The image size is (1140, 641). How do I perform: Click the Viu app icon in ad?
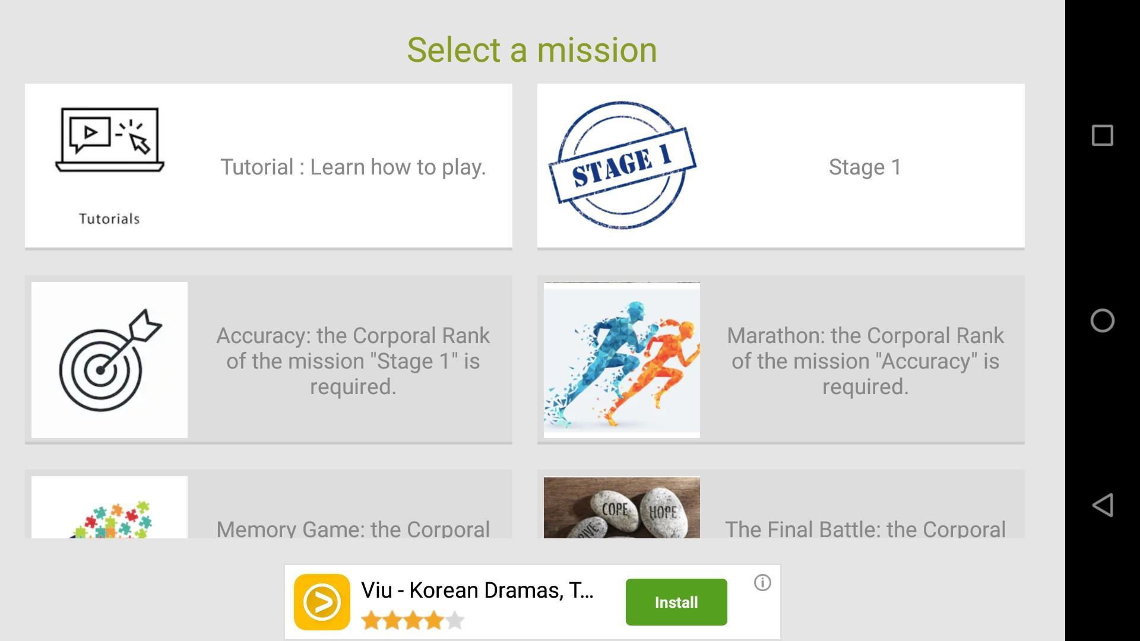click(322, 602)
